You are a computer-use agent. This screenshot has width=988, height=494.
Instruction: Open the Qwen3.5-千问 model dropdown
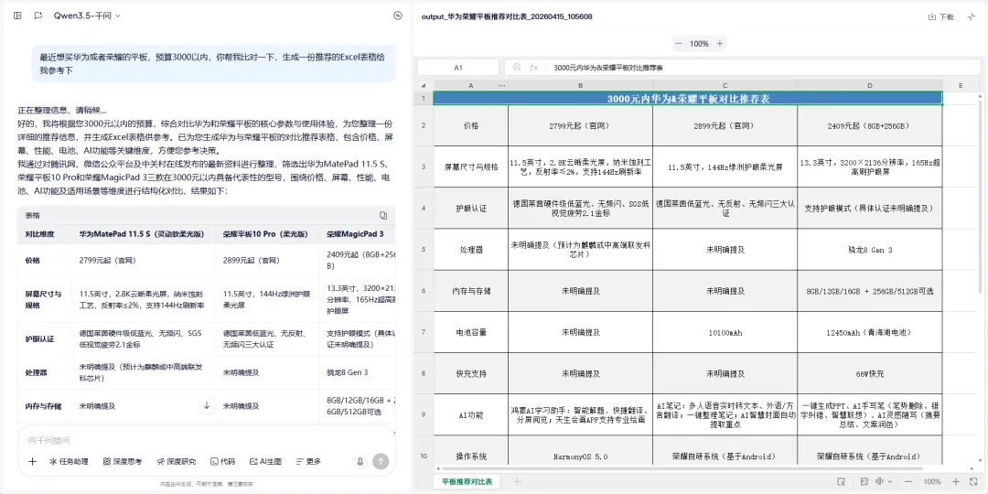(x=87, y=16)
